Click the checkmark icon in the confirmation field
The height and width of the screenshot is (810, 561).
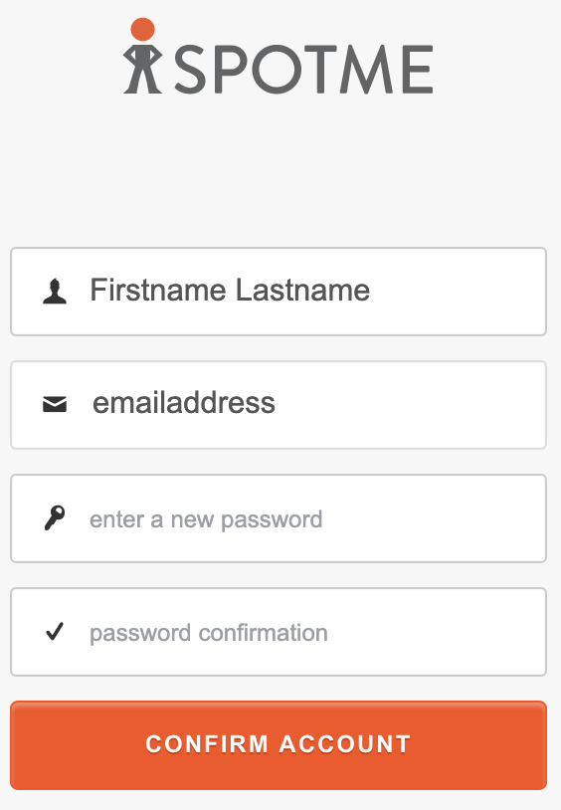coord(55,631)
